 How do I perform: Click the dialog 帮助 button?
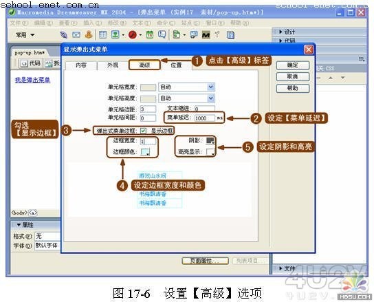[293, 88]
